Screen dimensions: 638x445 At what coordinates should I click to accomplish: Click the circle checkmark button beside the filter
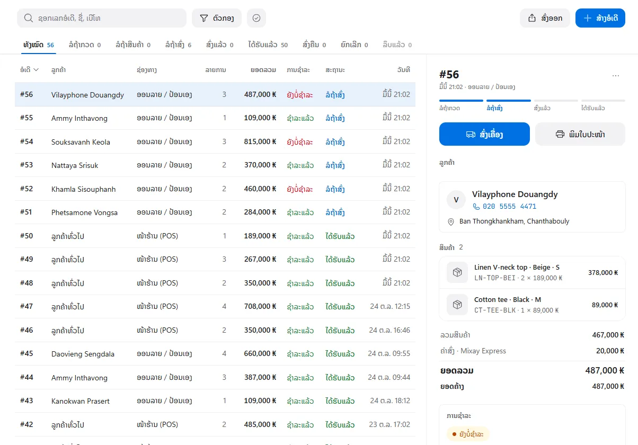(x=256, y=18)
